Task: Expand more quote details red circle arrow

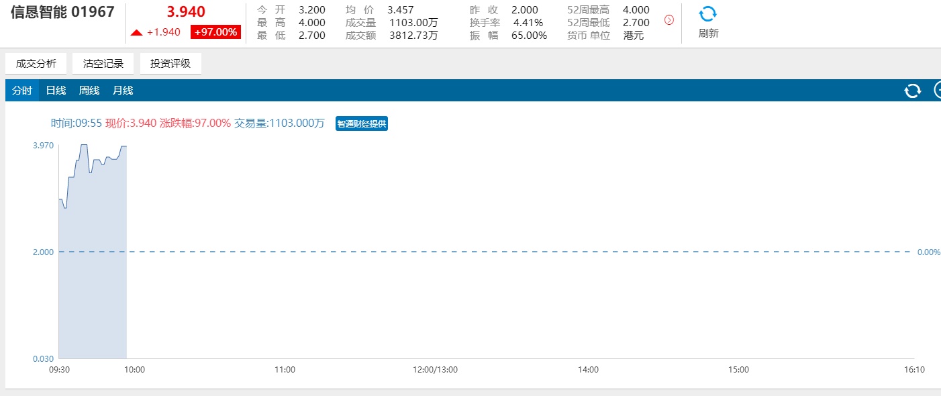Action: pos(668,20)
